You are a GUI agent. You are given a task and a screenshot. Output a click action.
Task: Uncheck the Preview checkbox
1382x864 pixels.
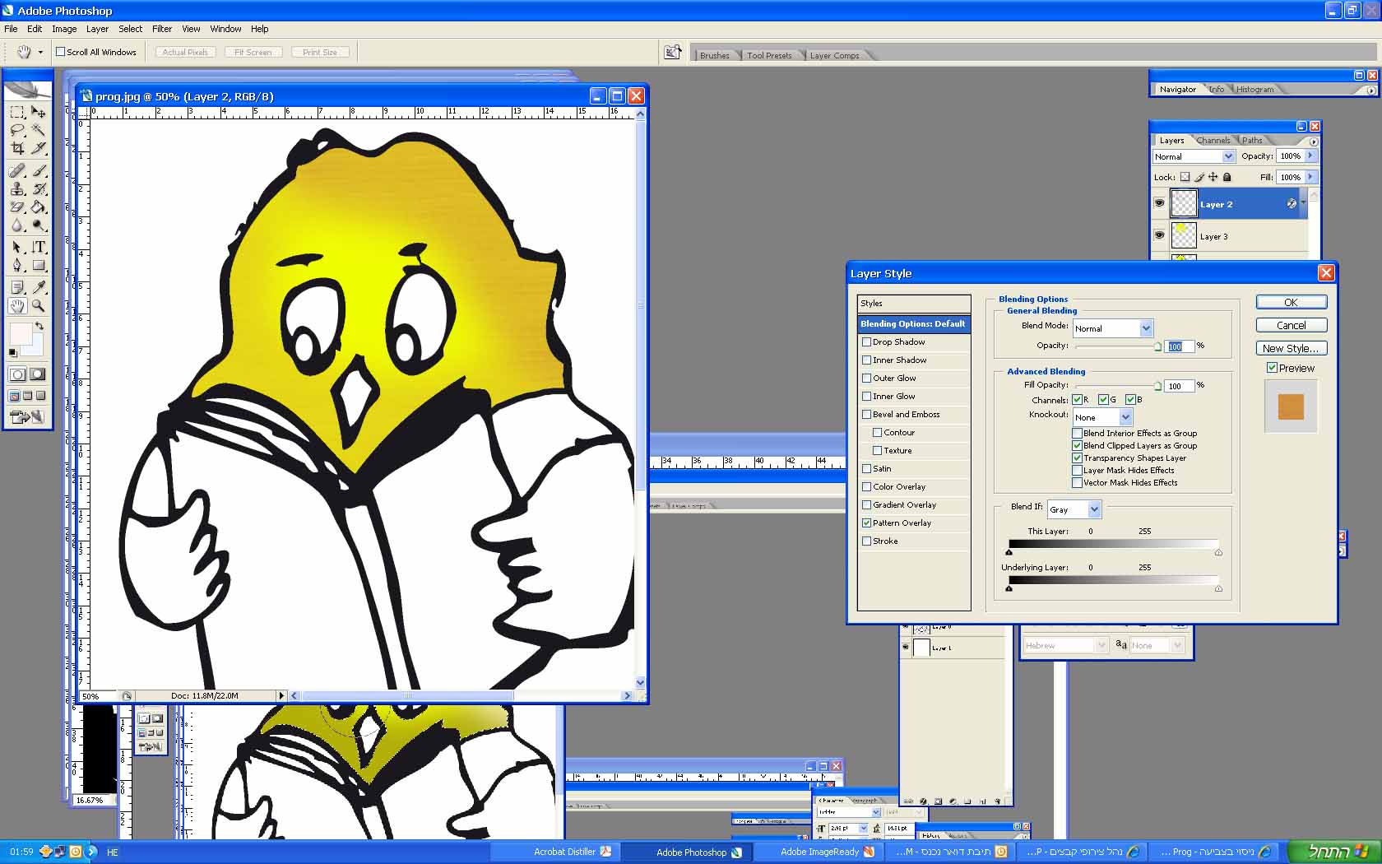1272,368
